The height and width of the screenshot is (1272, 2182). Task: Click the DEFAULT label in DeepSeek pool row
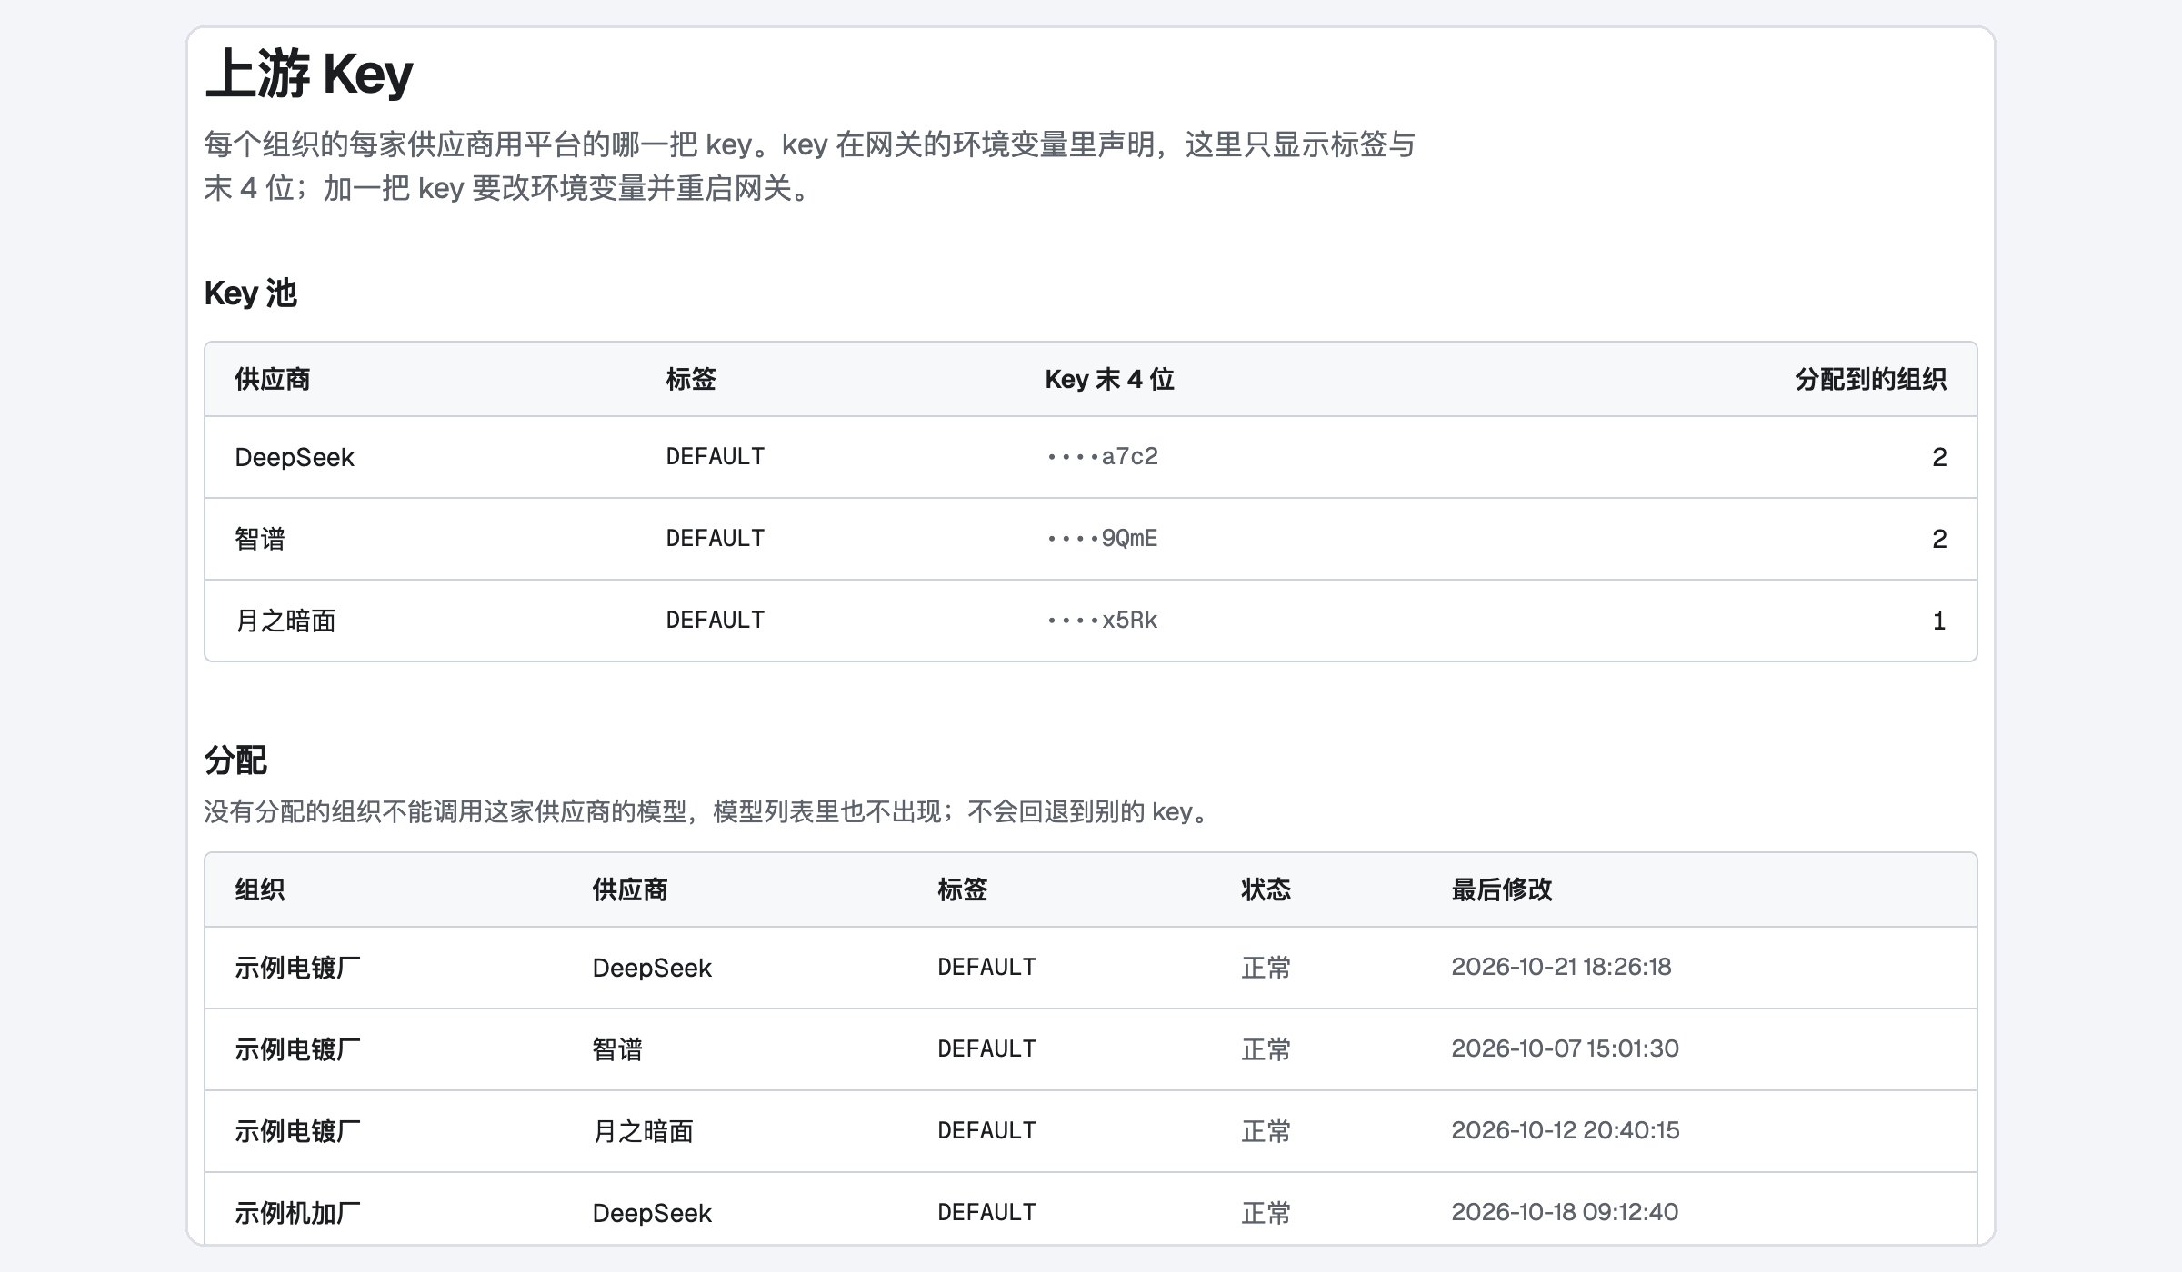pyautogui.click(x=716, y=456)
